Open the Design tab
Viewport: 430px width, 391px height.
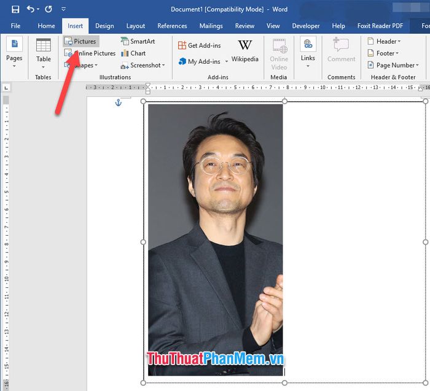pyautogui.click(x=104, y=26)
